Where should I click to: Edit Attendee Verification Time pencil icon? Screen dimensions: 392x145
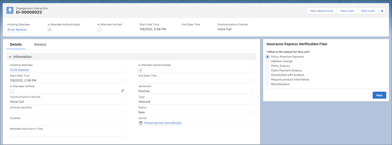click(x=122, y=134)
